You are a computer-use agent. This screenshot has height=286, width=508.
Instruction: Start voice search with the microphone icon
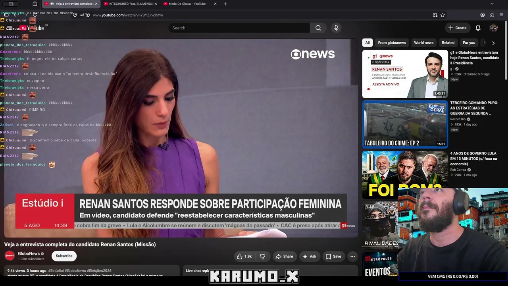(336, 28)
